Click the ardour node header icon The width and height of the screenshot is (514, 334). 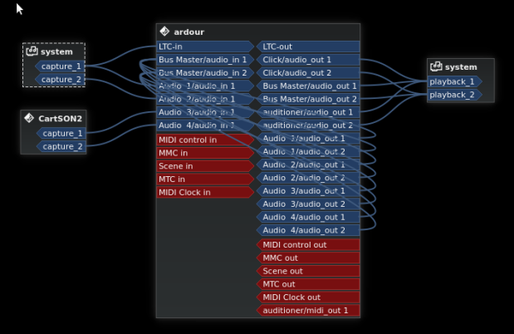click(x=164, y=32)
